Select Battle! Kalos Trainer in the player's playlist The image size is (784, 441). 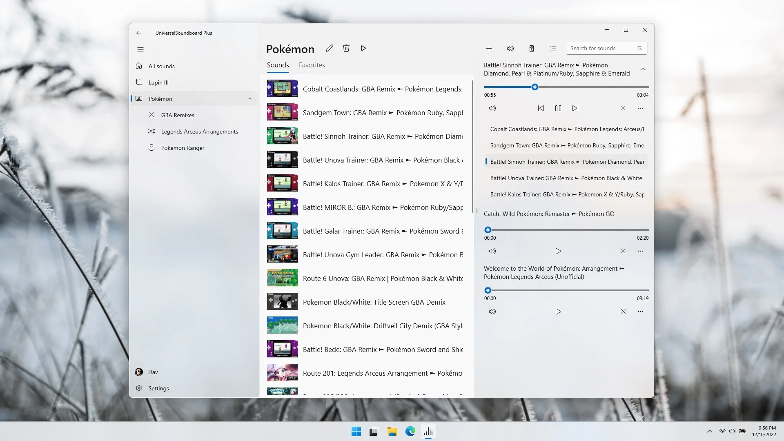pyautogui.click(x=566, y=194)
